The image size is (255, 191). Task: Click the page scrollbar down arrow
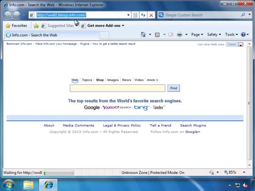coord(249,165)
